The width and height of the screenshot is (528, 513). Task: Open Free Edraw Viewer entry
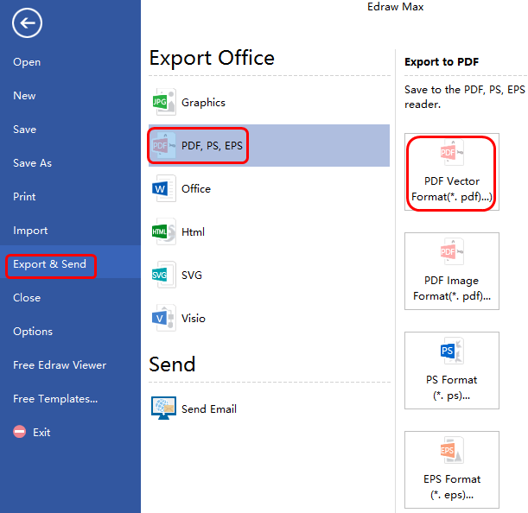pyautogui.click(x=60, y=365)
